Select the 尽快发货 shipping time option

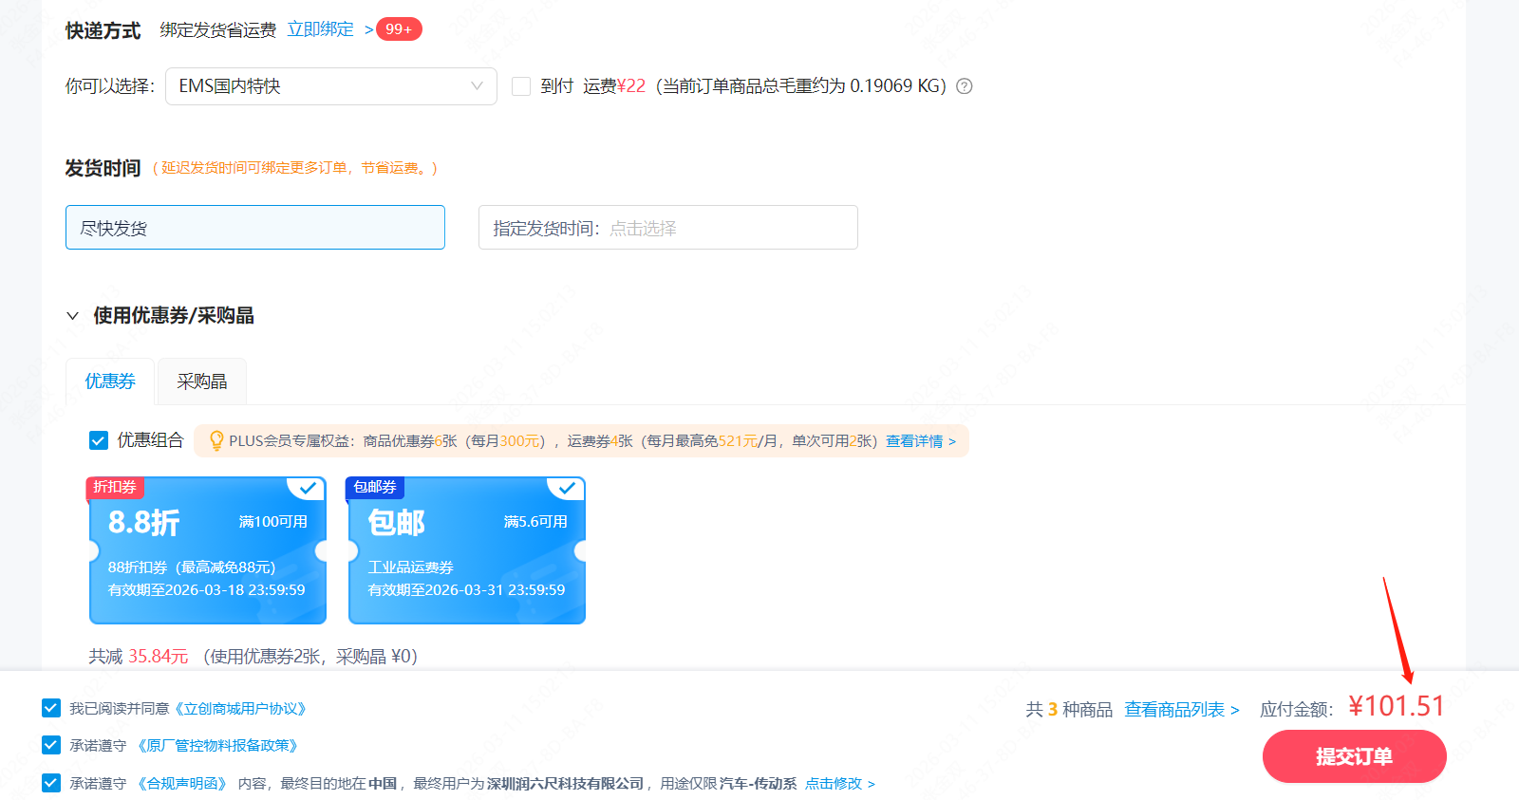[x=254, y=228]
